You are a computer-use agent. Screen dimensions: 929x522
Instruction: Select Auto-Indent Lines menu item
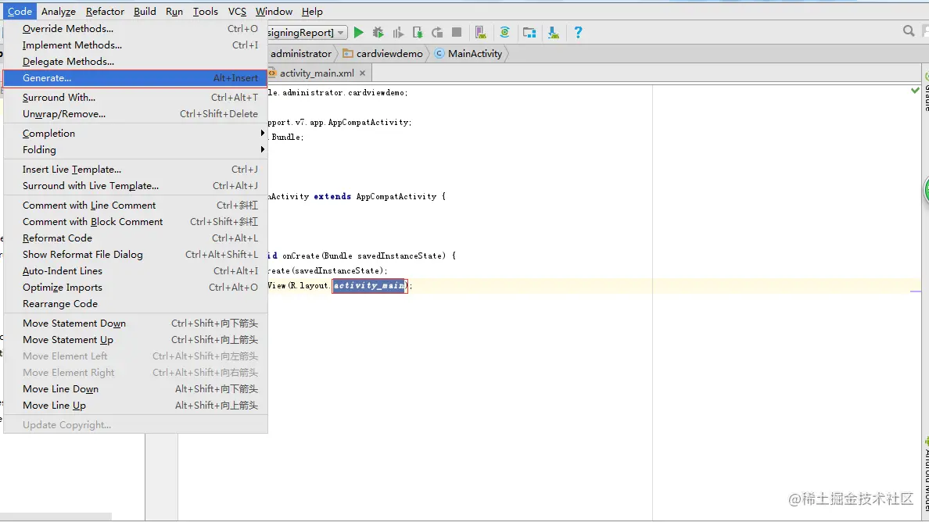(x=135, y=271)
